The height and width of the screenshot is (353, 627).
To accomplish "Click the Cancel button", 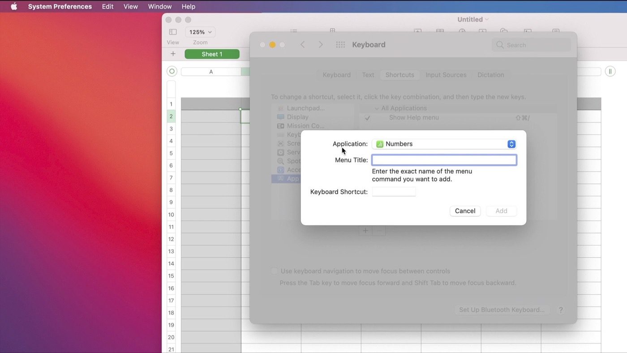I will (x=465, y=211).
